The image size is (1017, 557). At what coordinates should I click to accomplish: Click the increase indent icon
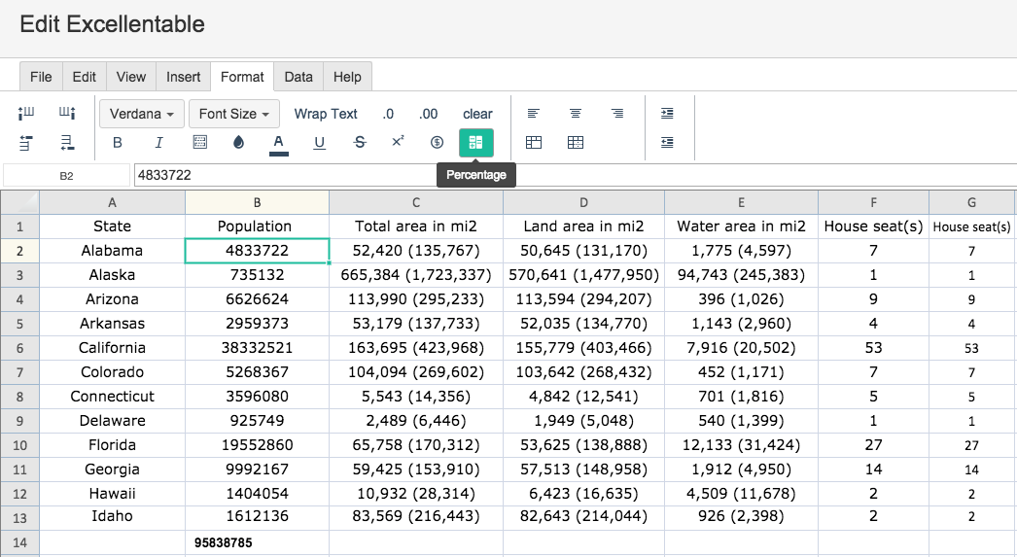[x=667, y=114]
